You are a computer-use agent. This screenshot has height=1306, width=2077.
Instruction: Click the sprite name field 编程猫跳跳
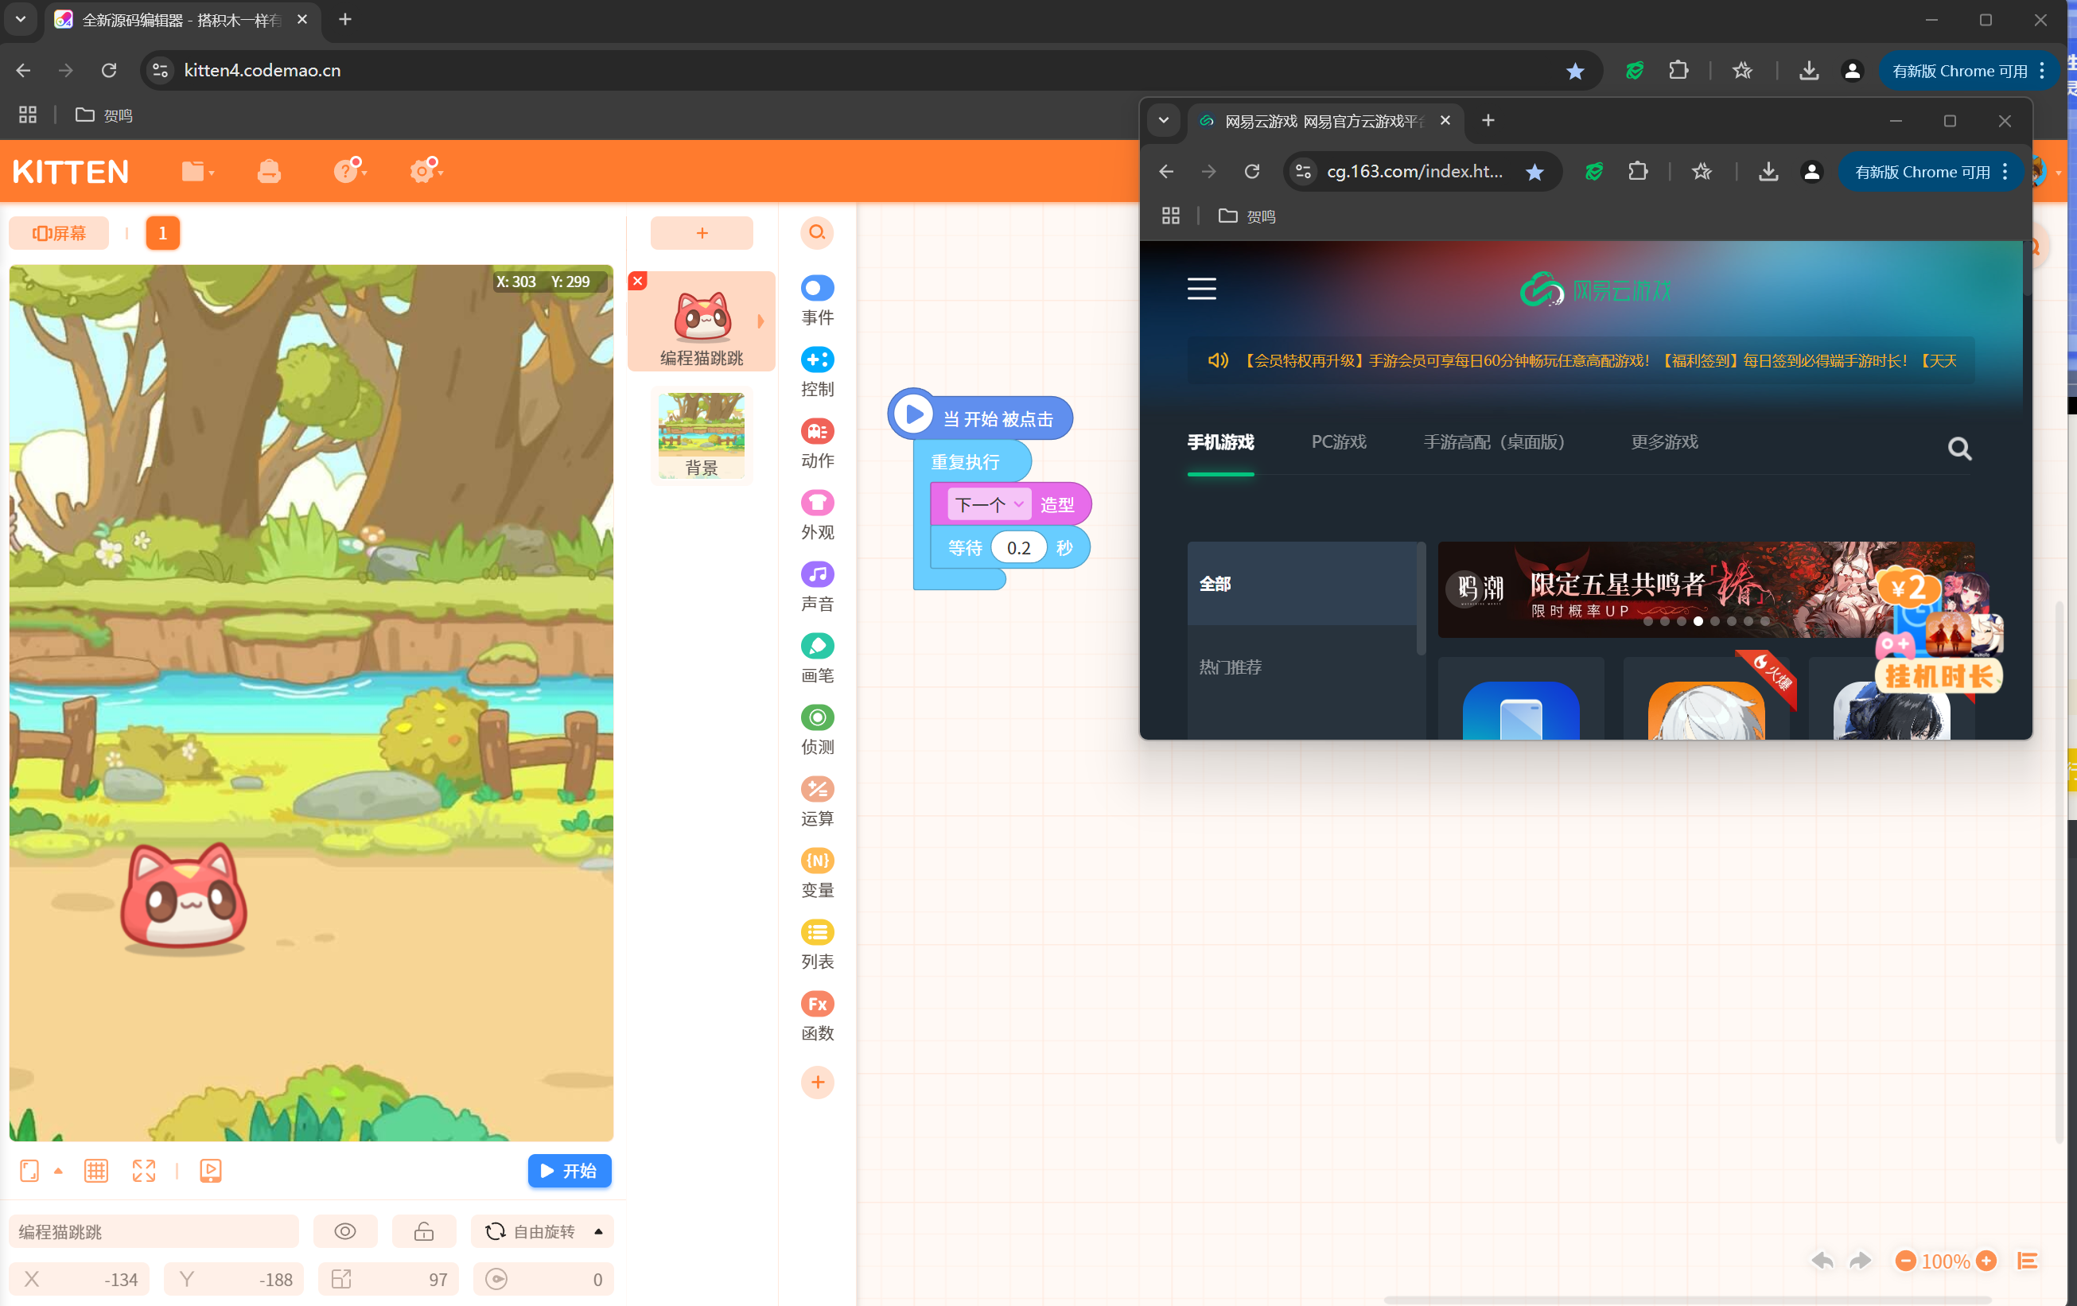click(x=154, y=1231)
